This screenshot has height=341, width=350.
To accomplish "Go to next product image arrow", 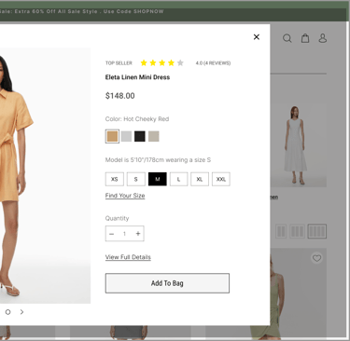I will tap(21, 312).
